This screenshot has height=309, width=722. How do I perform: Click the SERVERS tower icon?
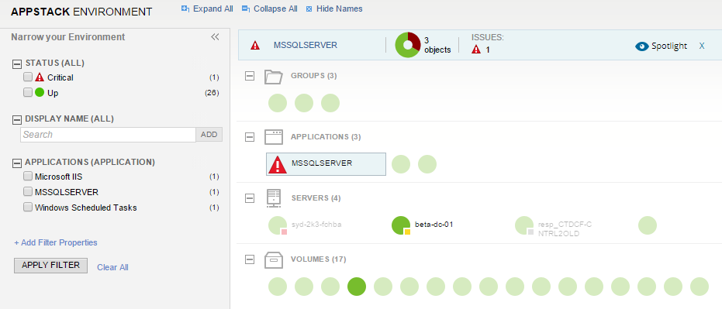[x=274, y=198]
